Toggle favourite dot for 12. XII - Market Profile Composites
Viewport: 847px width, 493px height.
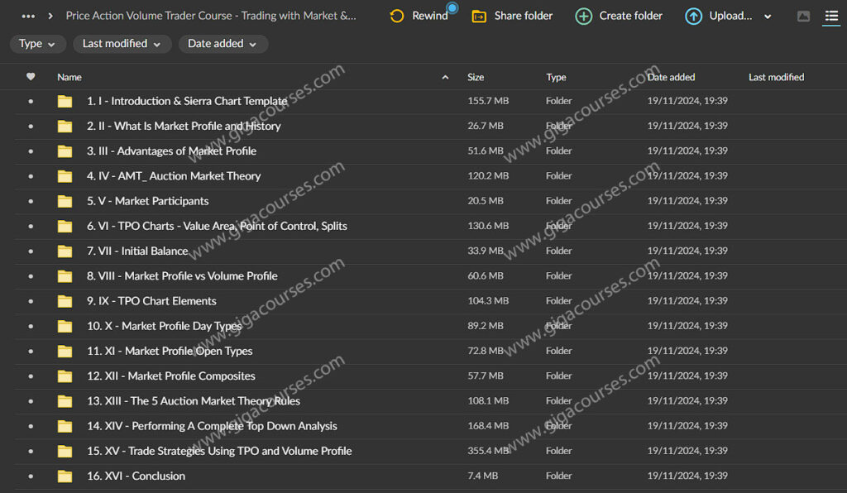point(31,376)
